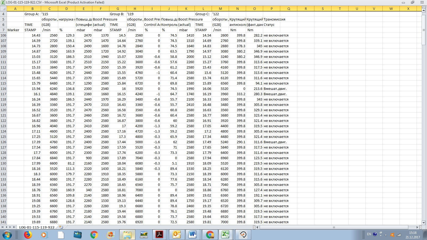Select column P header
This screenshot has width=427, height=240.
click(x=271, y=9)
